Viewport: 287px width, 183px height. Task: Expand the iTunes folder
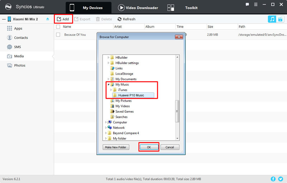111,90
